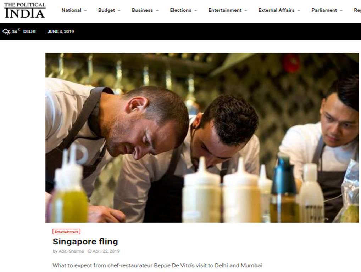Open the Elections chevron

196,10
